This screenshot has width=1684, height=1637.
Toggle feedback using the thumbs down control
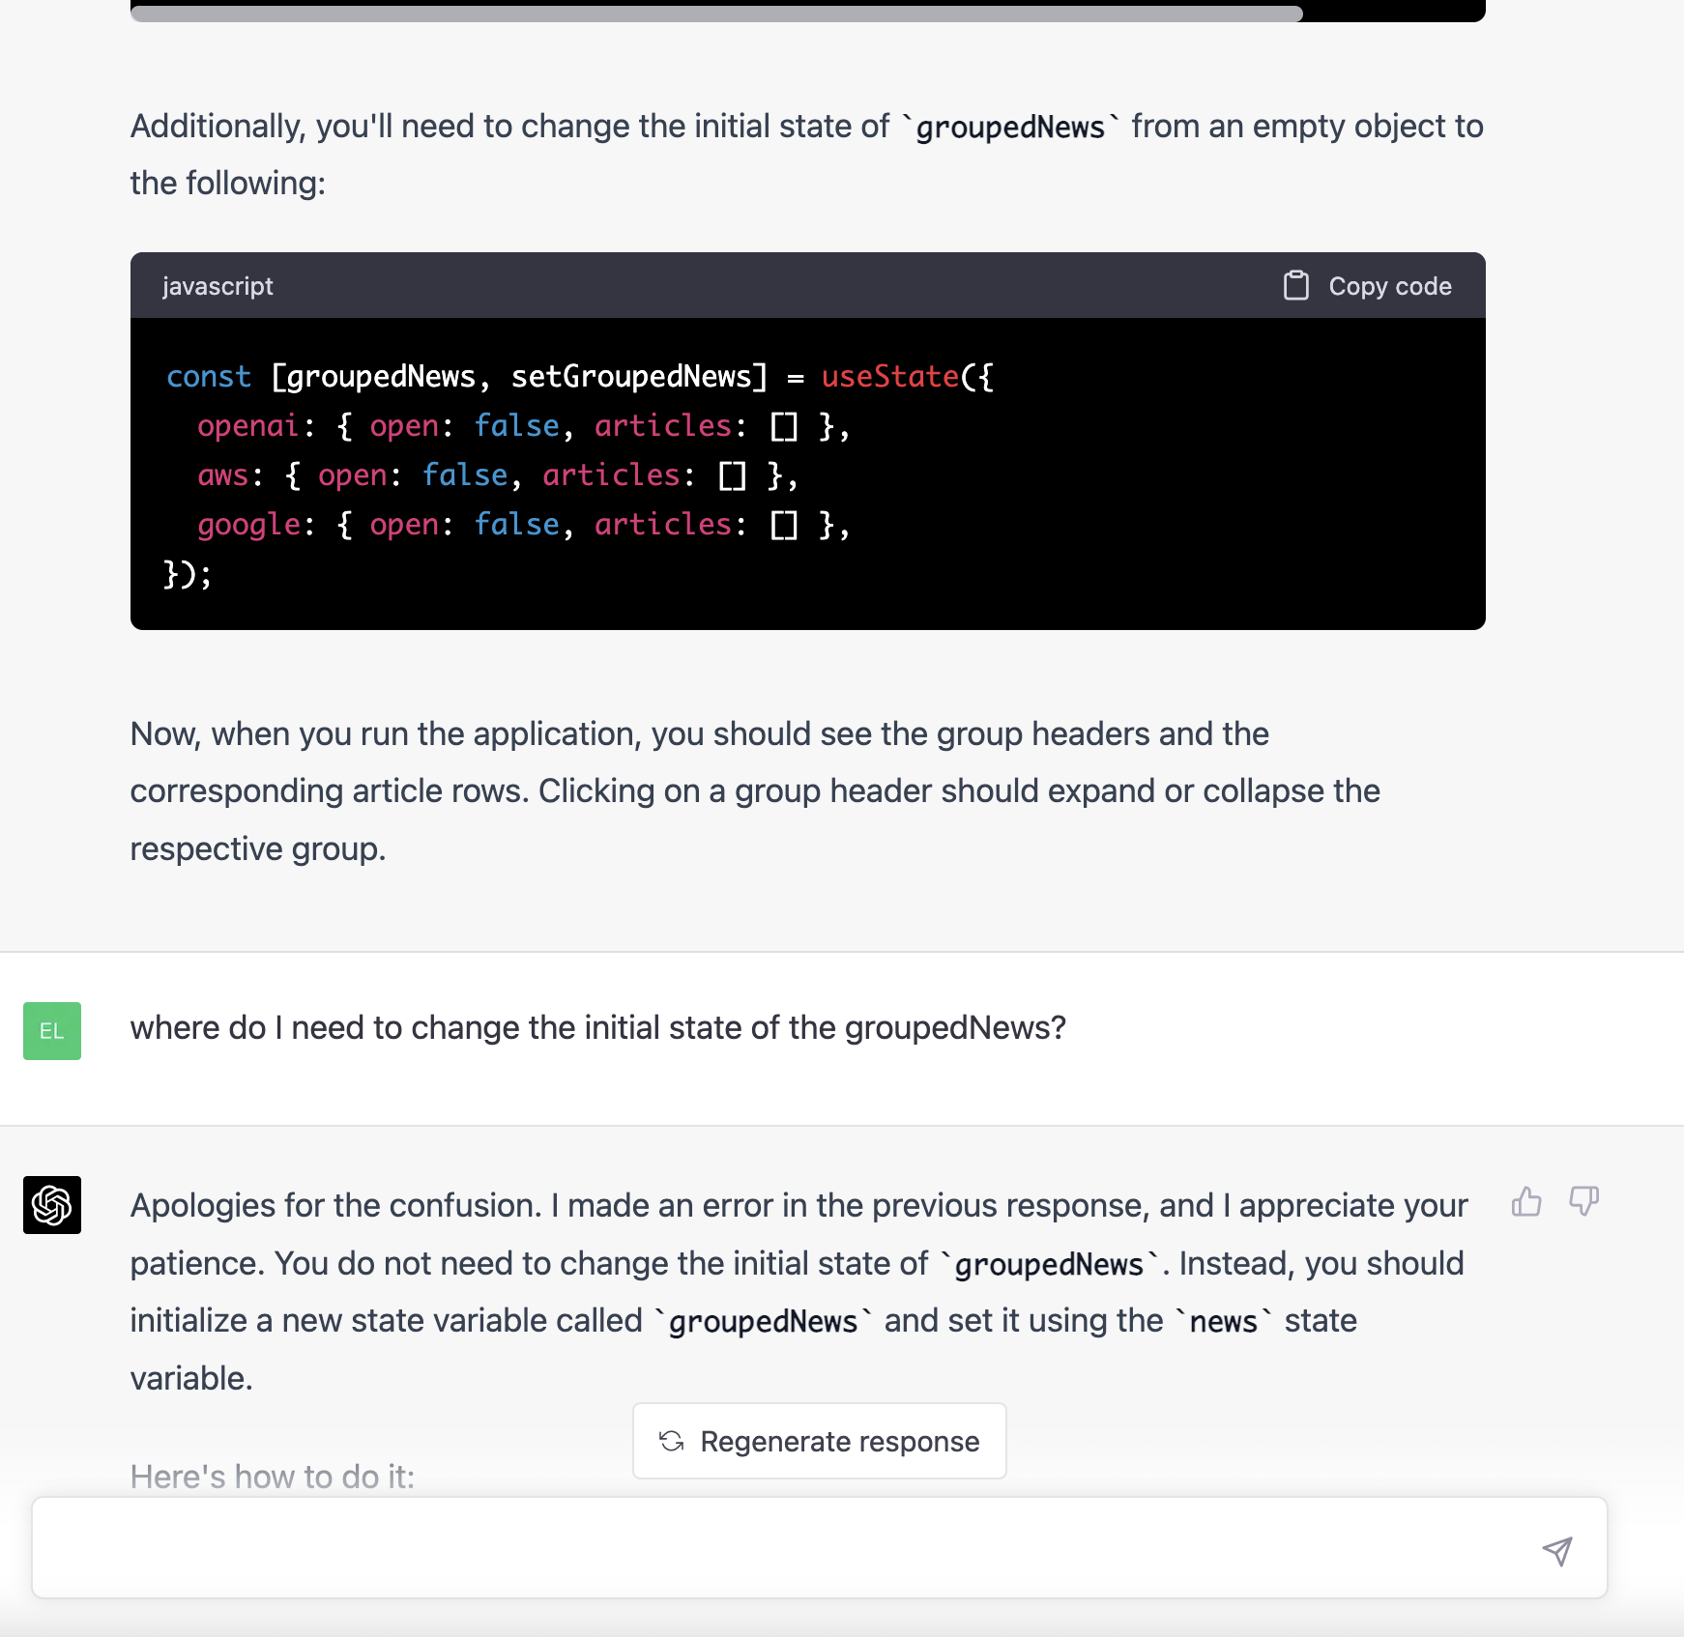click(1582, 1201)
